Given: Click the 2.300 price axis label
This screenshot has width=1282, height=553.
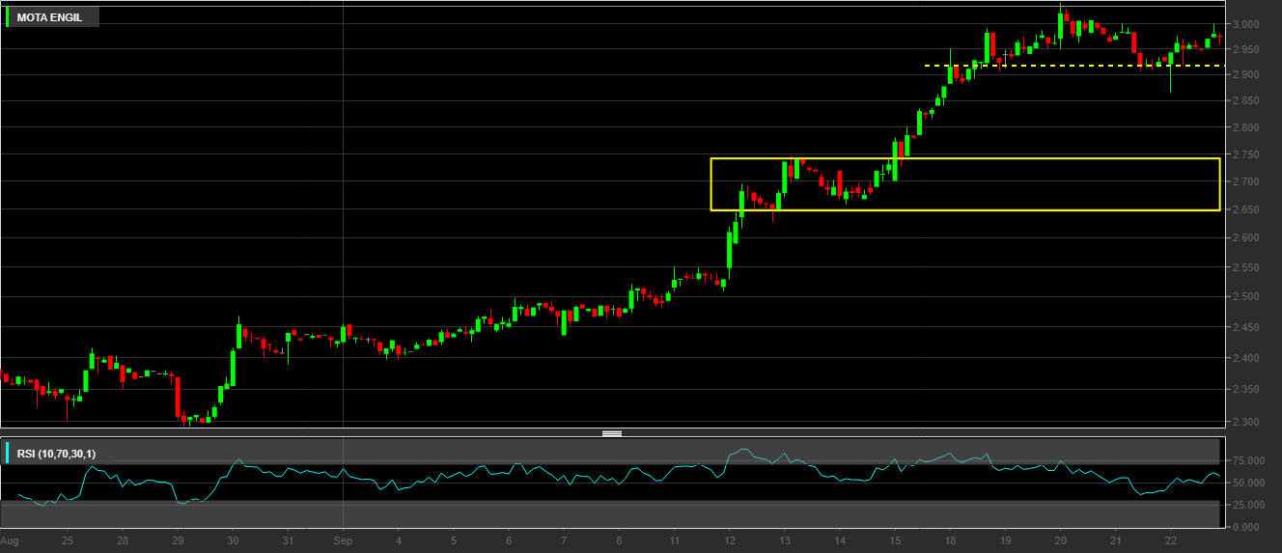Looking at the screenshot, I should coord(1244,422).
